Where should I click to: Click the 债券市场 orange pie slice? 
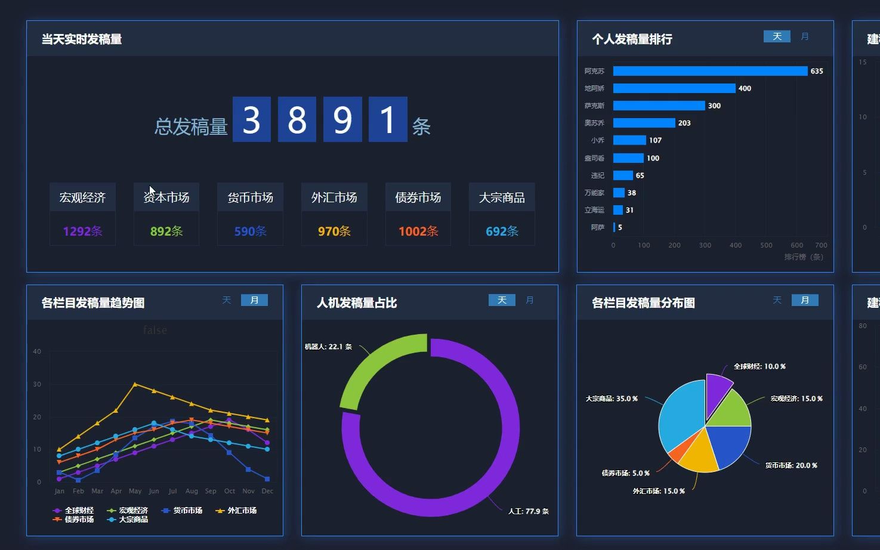pos(678,453)
